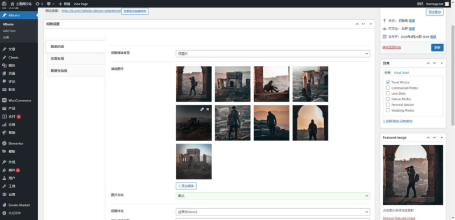Open the 图片方向 dropdown showing 默认

tap(273, 196)
